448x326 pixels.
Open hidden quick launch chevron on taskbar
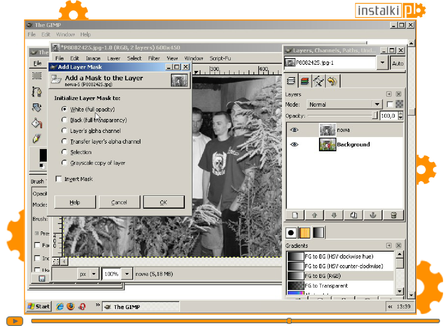98,305
